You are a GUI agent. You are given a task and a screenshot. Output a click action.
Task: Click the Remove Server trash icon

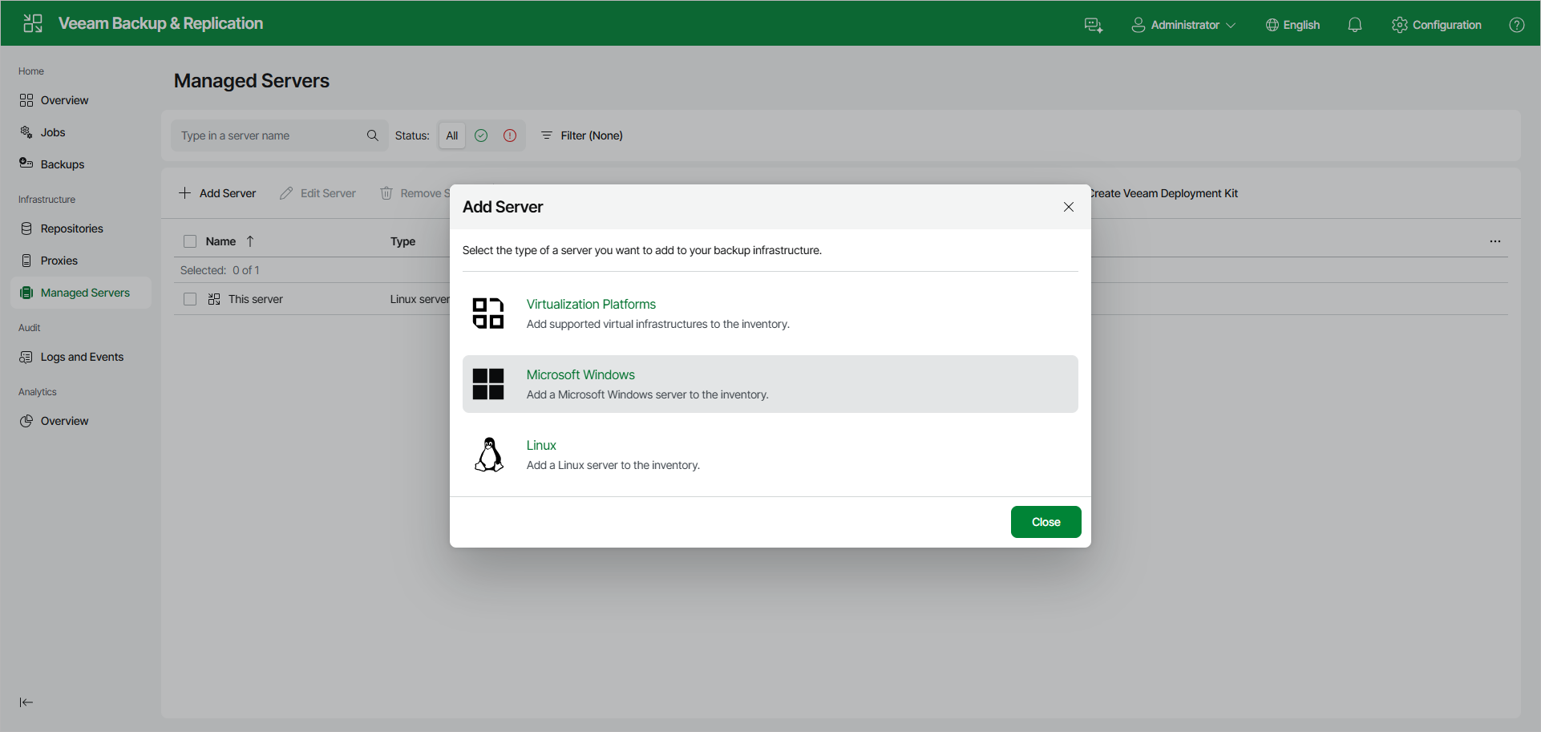pos(386,193)
